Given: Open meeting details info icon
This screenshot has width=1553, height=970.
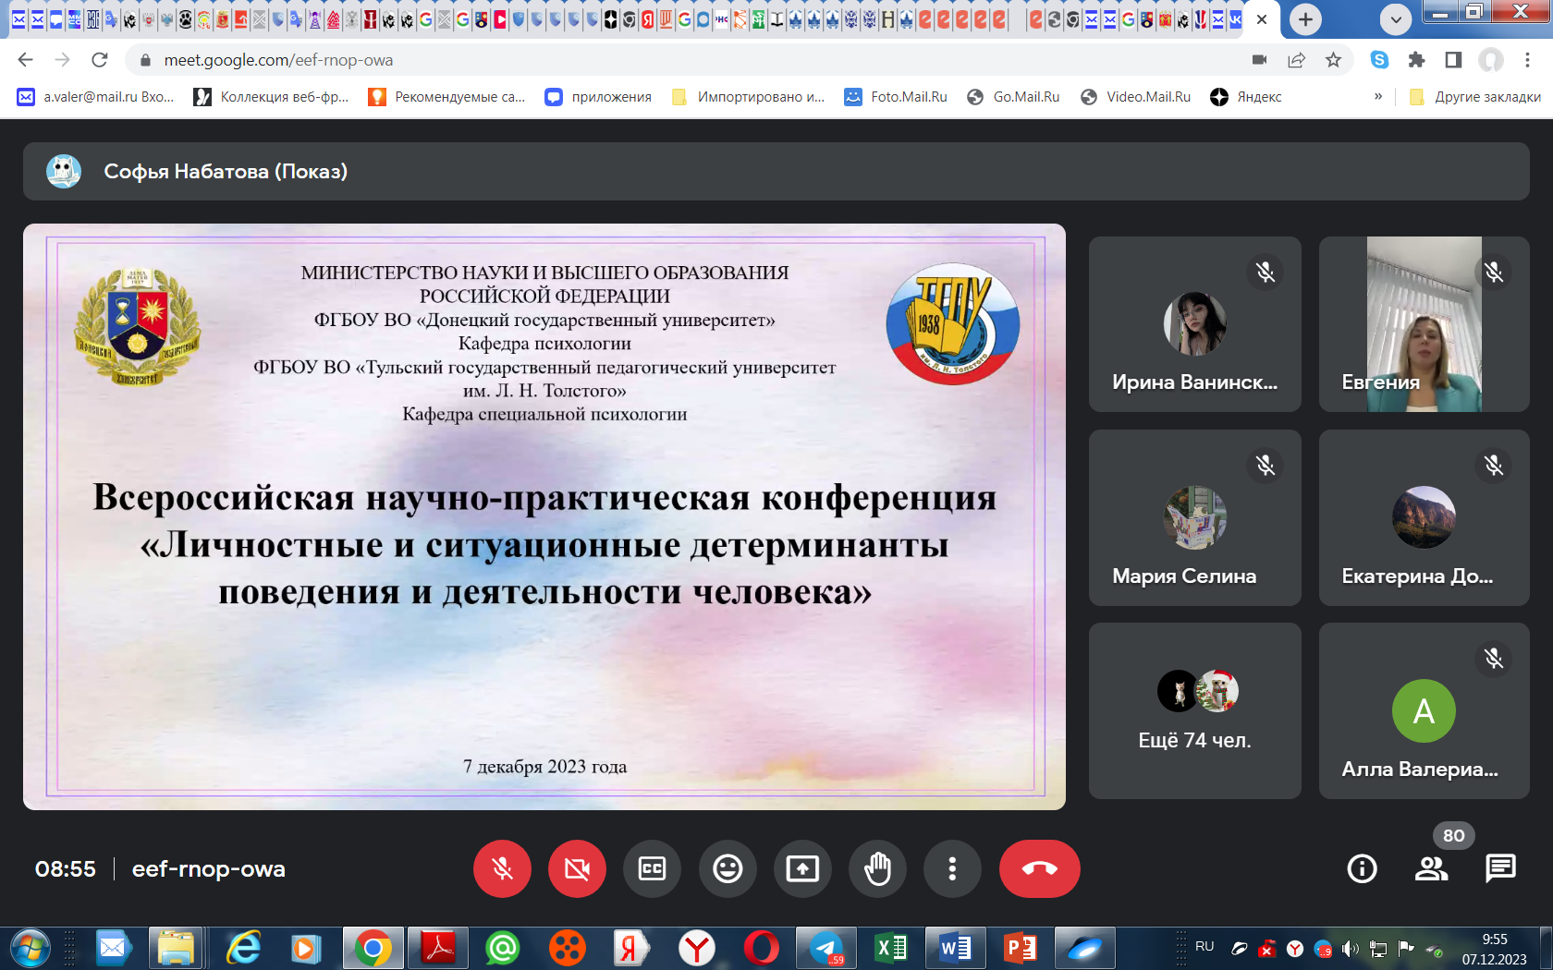Looking at the screenshot, I should coord(1362,868).
